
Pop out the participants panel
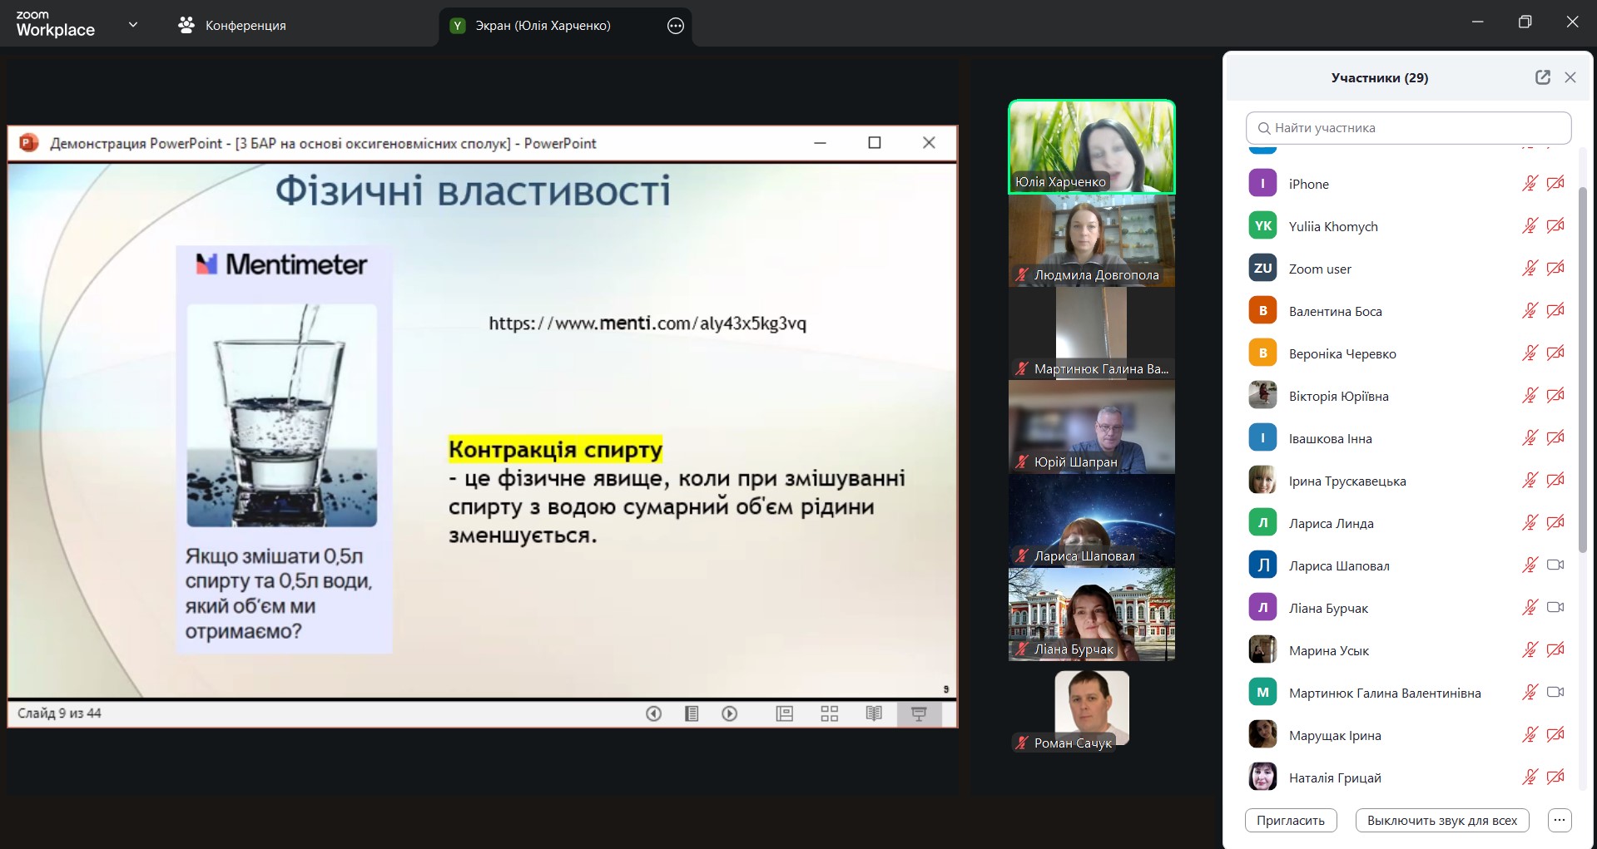pyautogui.click(x=1542, y=77)
